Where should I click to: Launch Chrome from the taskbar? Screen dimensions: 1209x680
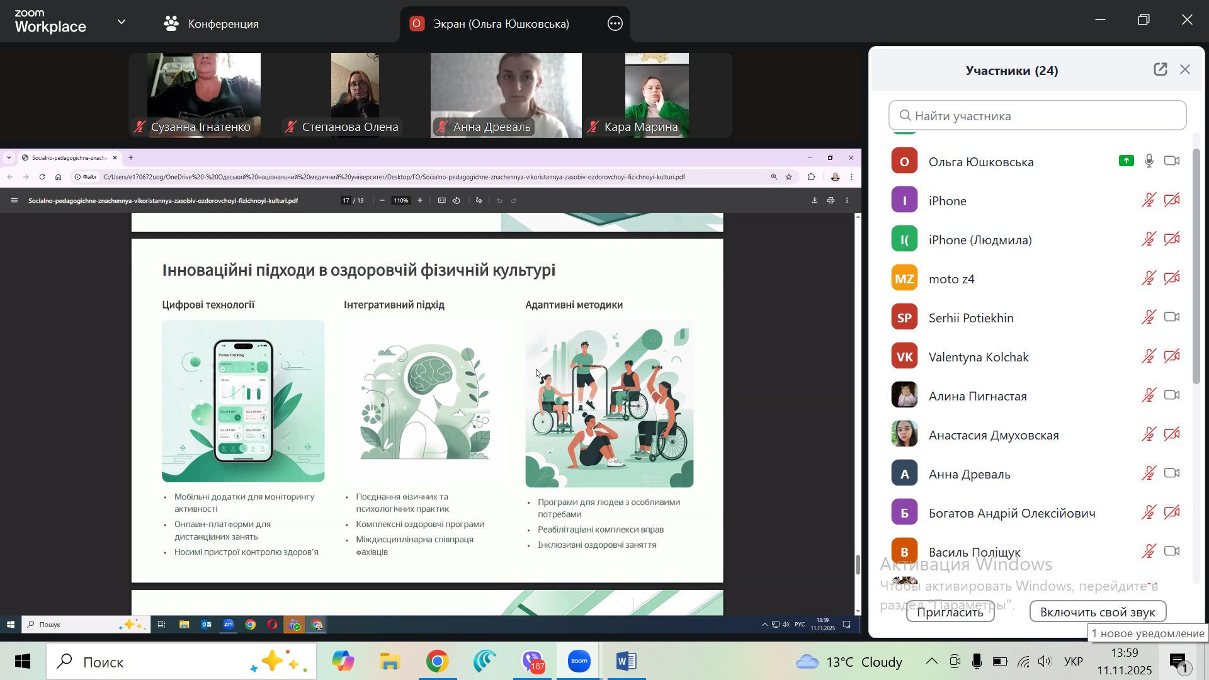pos(437,662)
